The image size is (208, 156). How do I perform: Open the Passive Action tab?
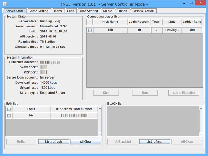coord(143,11)
